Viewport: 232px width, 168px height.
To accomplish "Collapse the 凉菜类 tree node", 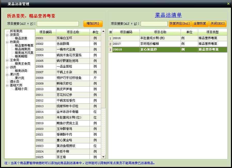I will tap(7, 35).
